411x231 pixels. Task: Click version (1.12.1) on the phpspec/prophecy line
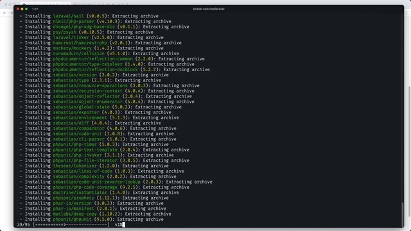(x=107, y=198)
